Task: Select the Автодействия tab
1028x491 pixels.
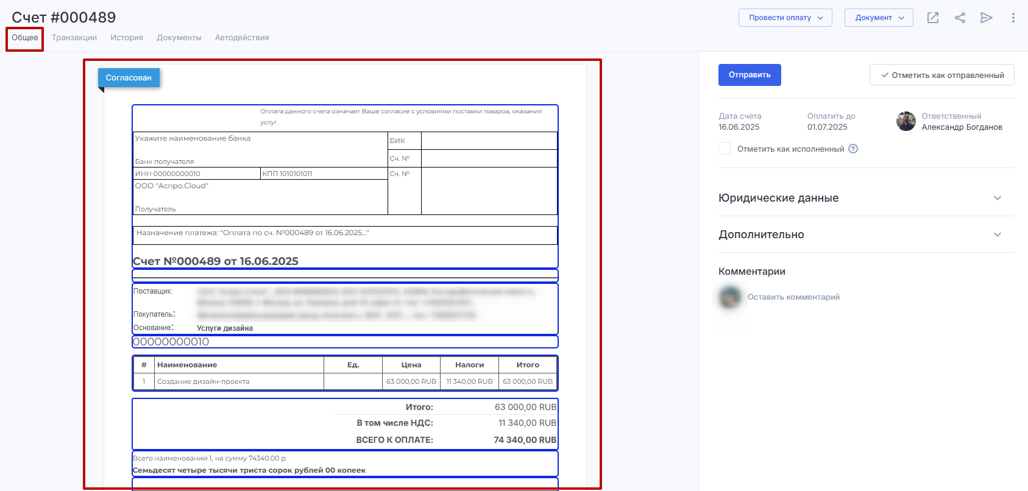Action: [x=242, y=38]
